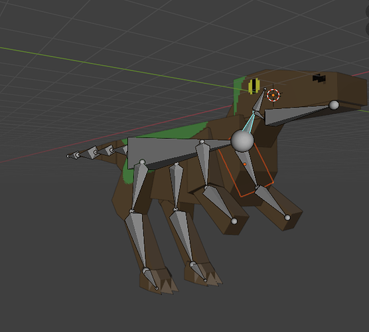Click the orange origin dot in the selected outline
This screenshot has height=332, width=369.
245,164
